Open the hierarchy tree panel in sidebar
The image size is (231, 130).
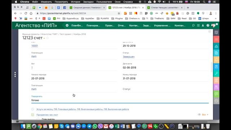click(216, 46)
